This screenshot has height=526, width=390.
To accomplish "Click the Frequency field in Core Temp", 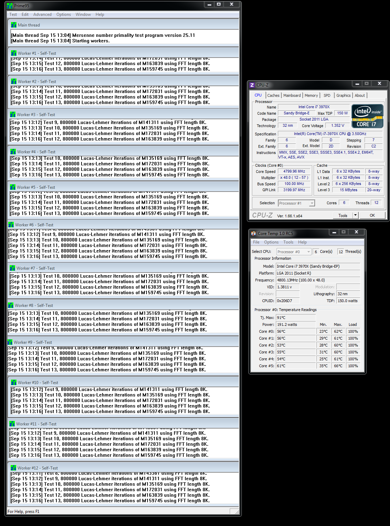I will point(318,280).
